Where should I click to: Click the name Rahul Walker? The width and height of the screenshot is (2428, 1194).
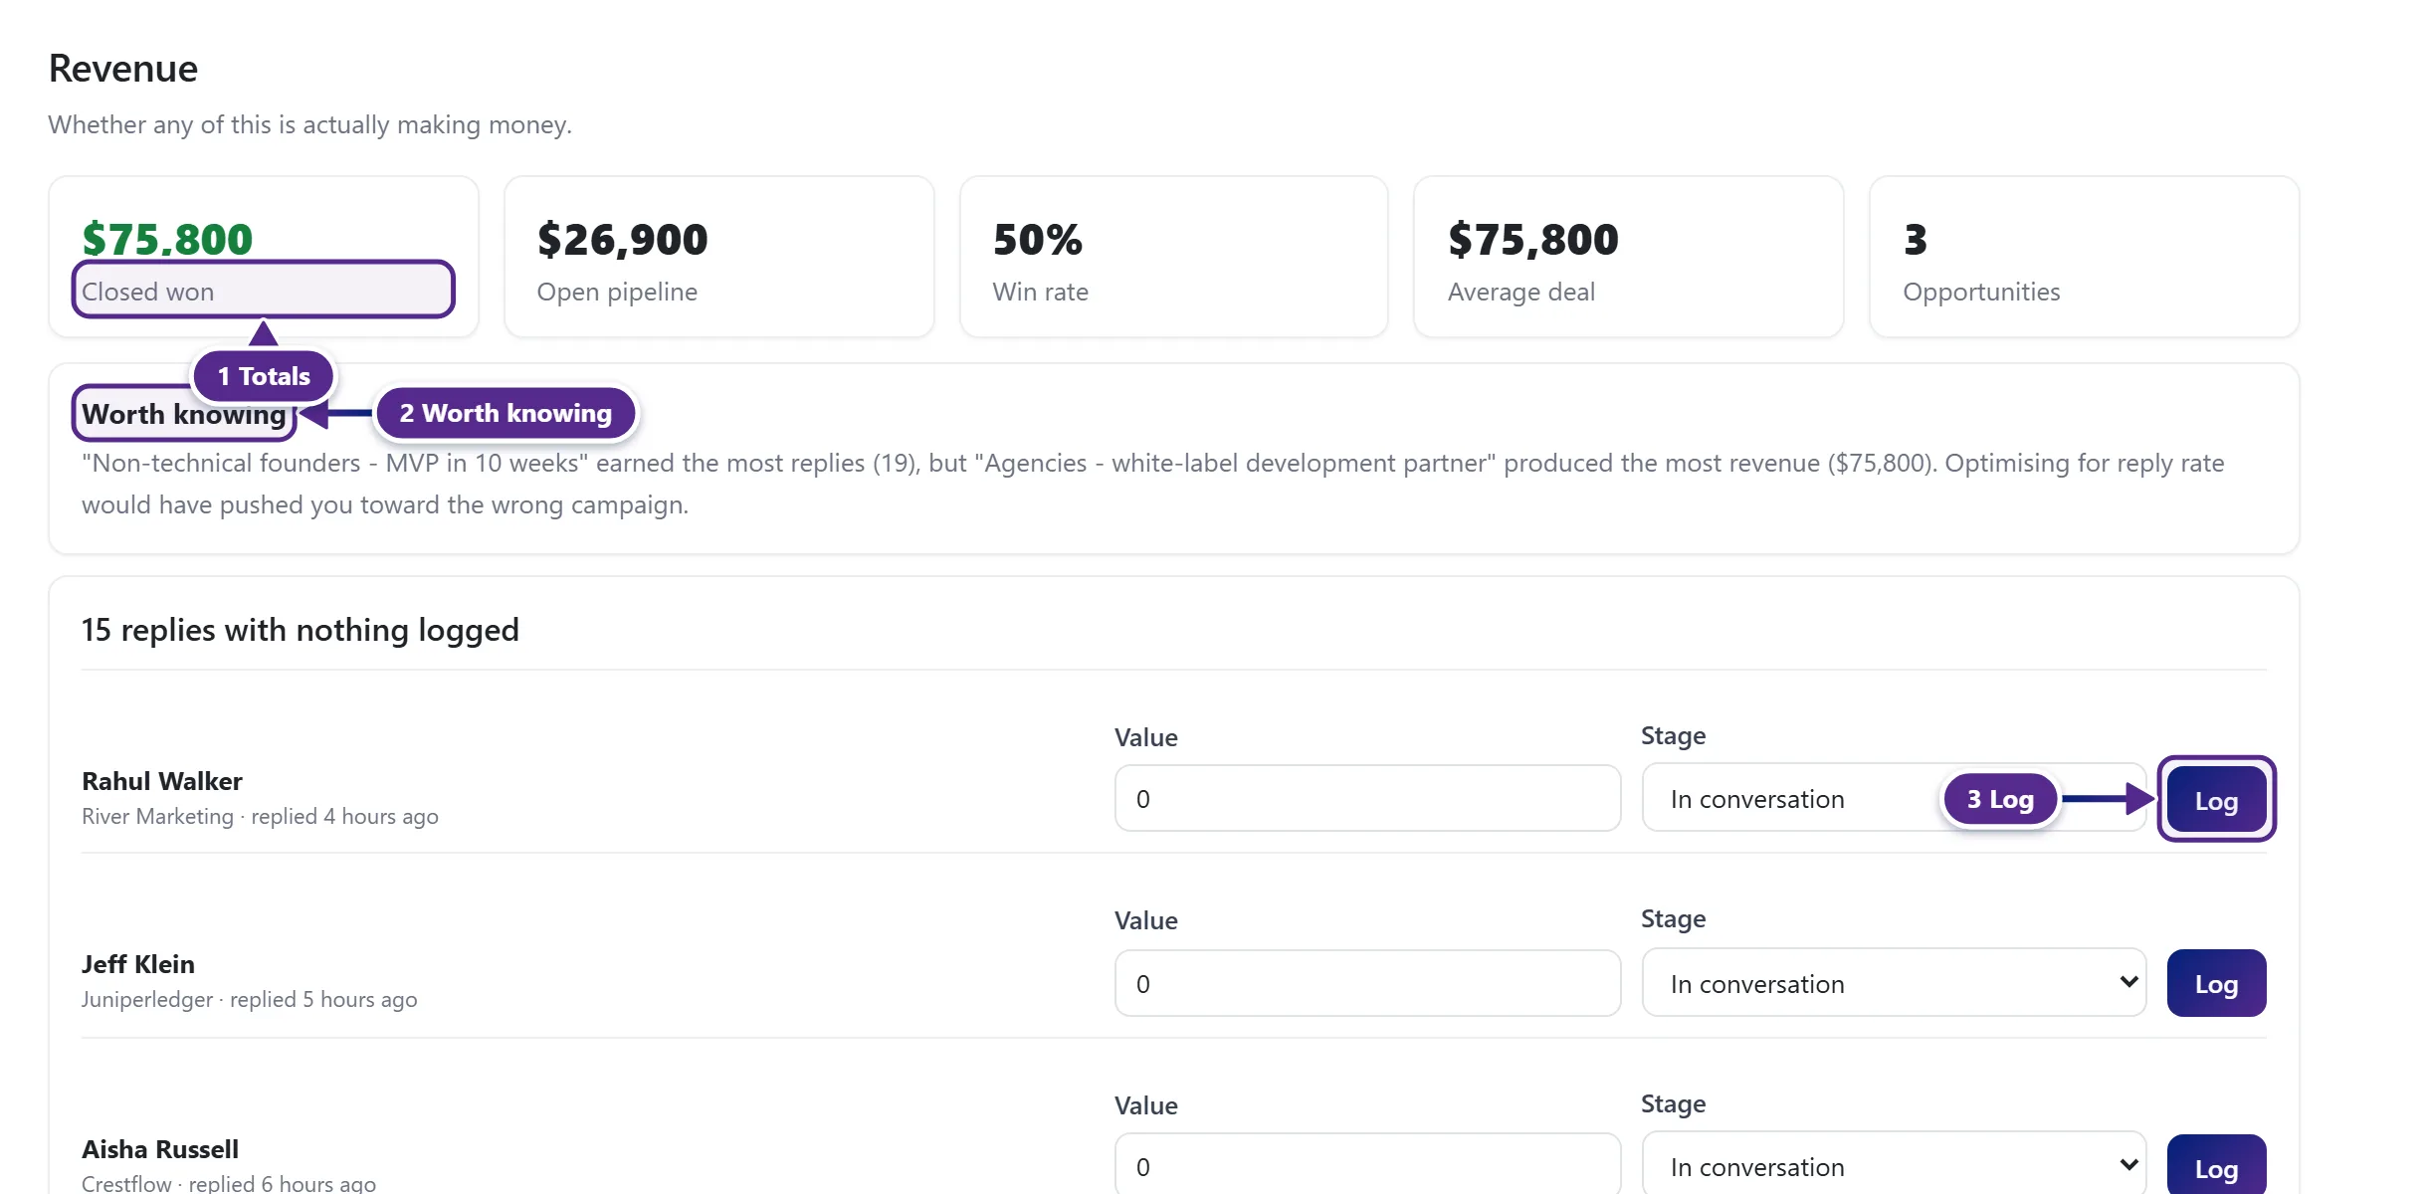pyautogui.click(x=162, y=781)
